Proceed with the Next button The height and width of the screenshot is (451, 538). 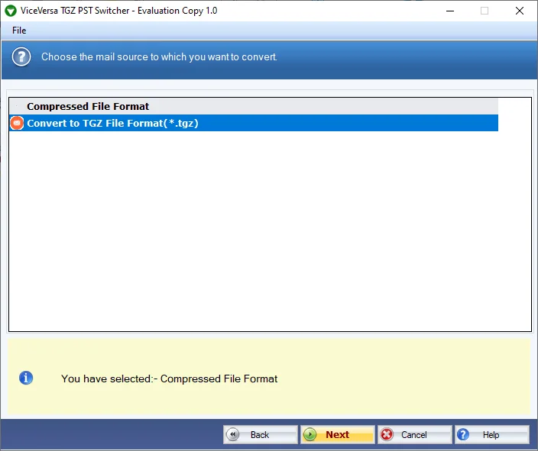[x=338, y=434]
